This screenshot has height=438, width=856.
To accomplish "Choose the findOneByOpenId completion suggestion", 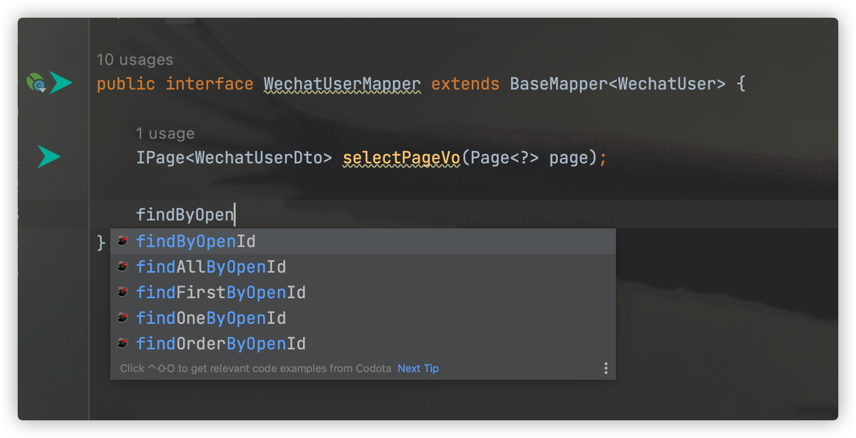I will pos(211,318).
